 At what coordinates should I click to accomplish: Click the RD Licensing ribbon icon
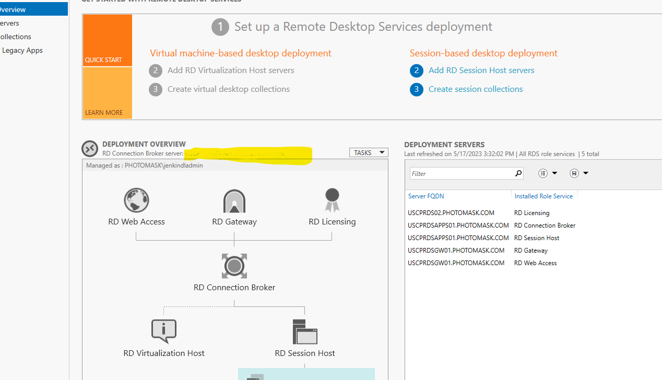coord(332,200)
